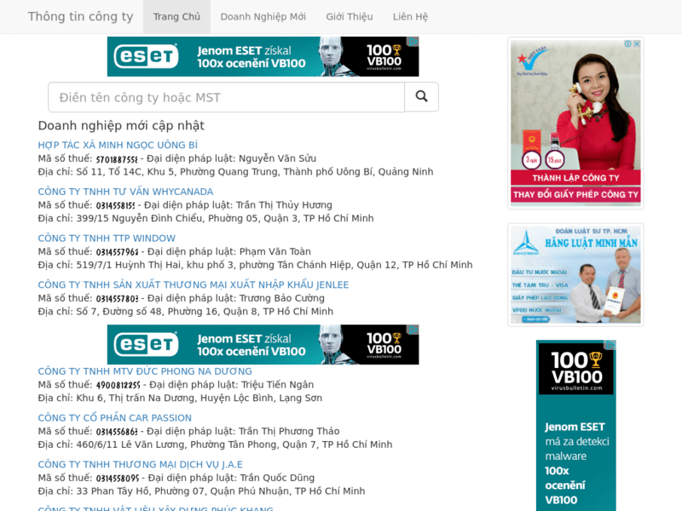The height and width of the screenshot is (511, 682).
Task: Click the magnifying glass search button
Action: (421, 97)
